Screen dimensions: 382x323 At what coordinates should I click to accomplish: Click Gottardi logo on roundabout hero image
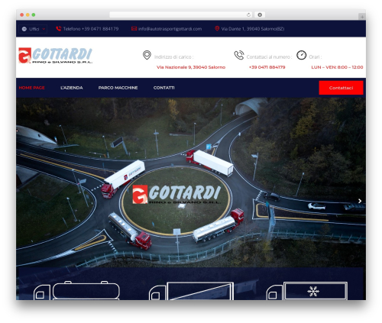click(x=176, y=195)
